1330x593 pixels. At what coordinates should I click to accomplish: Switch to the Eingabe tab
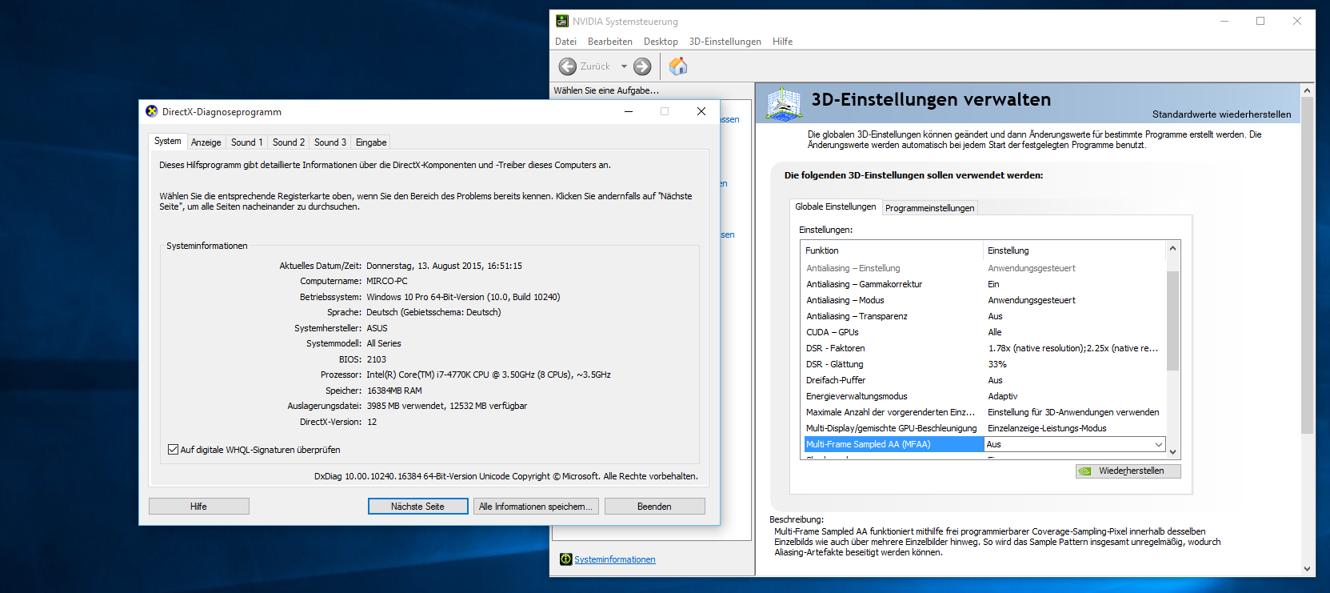(371, 142)
